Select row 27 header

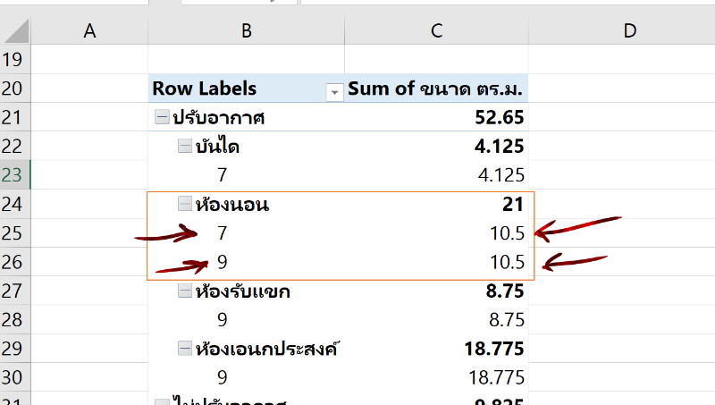(16, 291)
